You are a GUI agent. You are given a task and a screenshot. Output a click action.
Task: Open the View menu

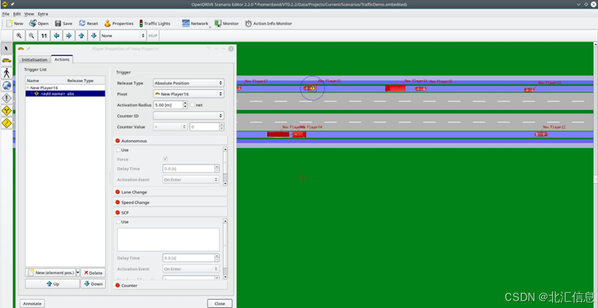point(29,14)
